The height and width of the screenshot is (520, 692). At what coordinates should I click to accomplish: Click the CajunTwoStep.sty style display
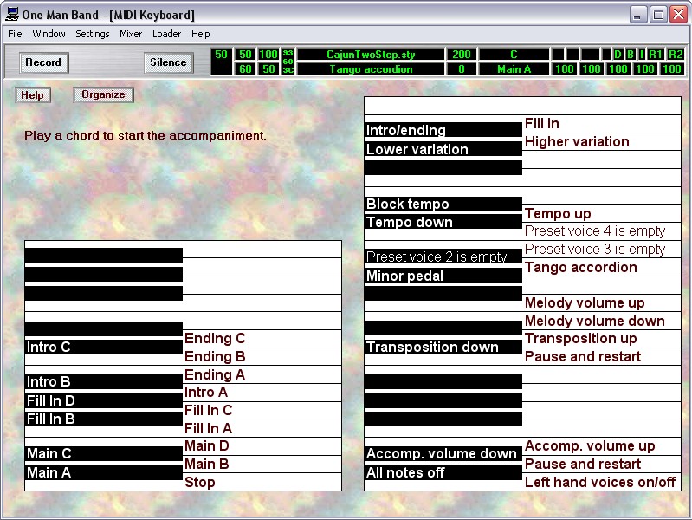(371, 55)
